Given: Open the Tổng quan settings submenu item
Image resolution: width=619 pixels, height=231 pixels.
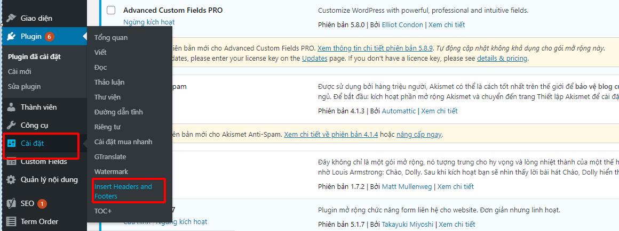Looking at the screenshot, I should (111, 37).
